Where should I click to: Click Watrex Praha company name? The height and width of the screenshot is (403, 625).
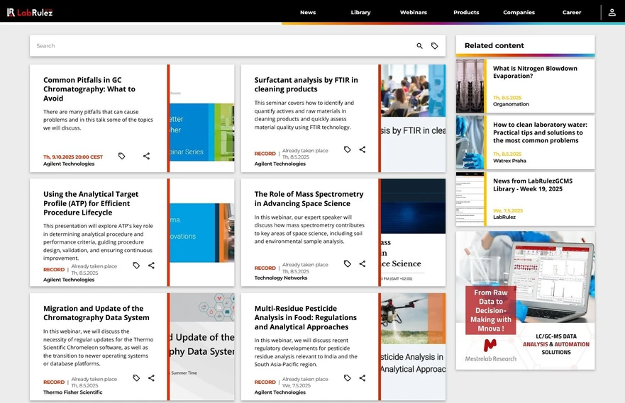point(509,161)
